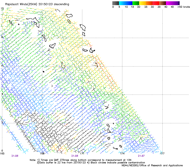Screen dimensions: 191x167
Task: Click the '25' legend scale label
Action: (x=146, y=7)
